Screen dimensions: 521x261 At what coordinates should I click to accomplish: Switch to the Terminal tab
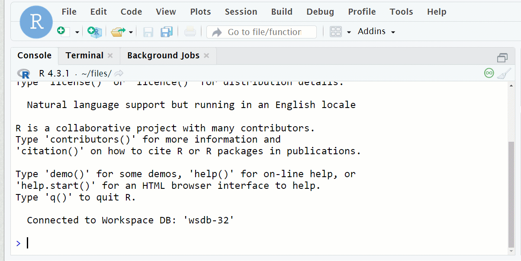[84, 55]
